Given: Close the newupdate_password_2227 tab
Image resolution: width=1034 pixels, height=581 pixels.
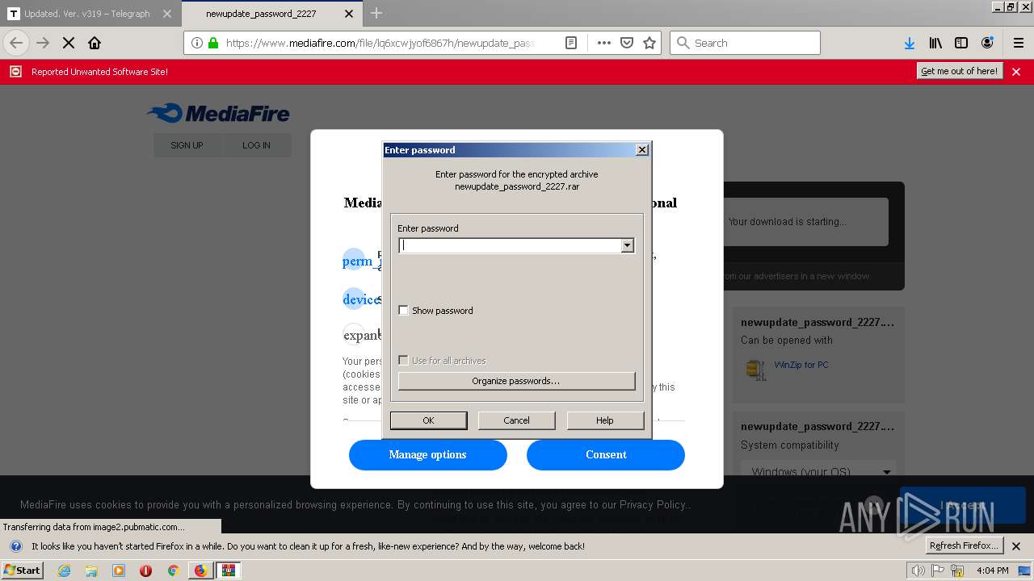Looking at the screenshot, I should 349,14.
